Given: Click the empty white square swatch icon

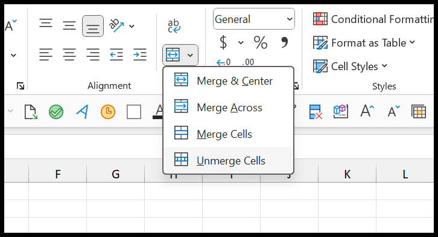Looking at the screenshot, I should point(134,112).
